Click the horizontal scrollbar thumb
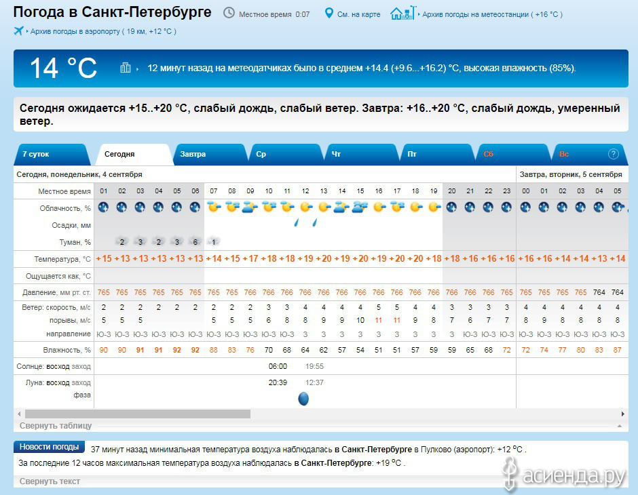 (138, 414)
